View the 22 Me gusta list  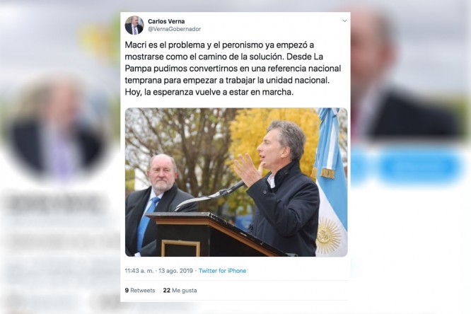point(180,291)
